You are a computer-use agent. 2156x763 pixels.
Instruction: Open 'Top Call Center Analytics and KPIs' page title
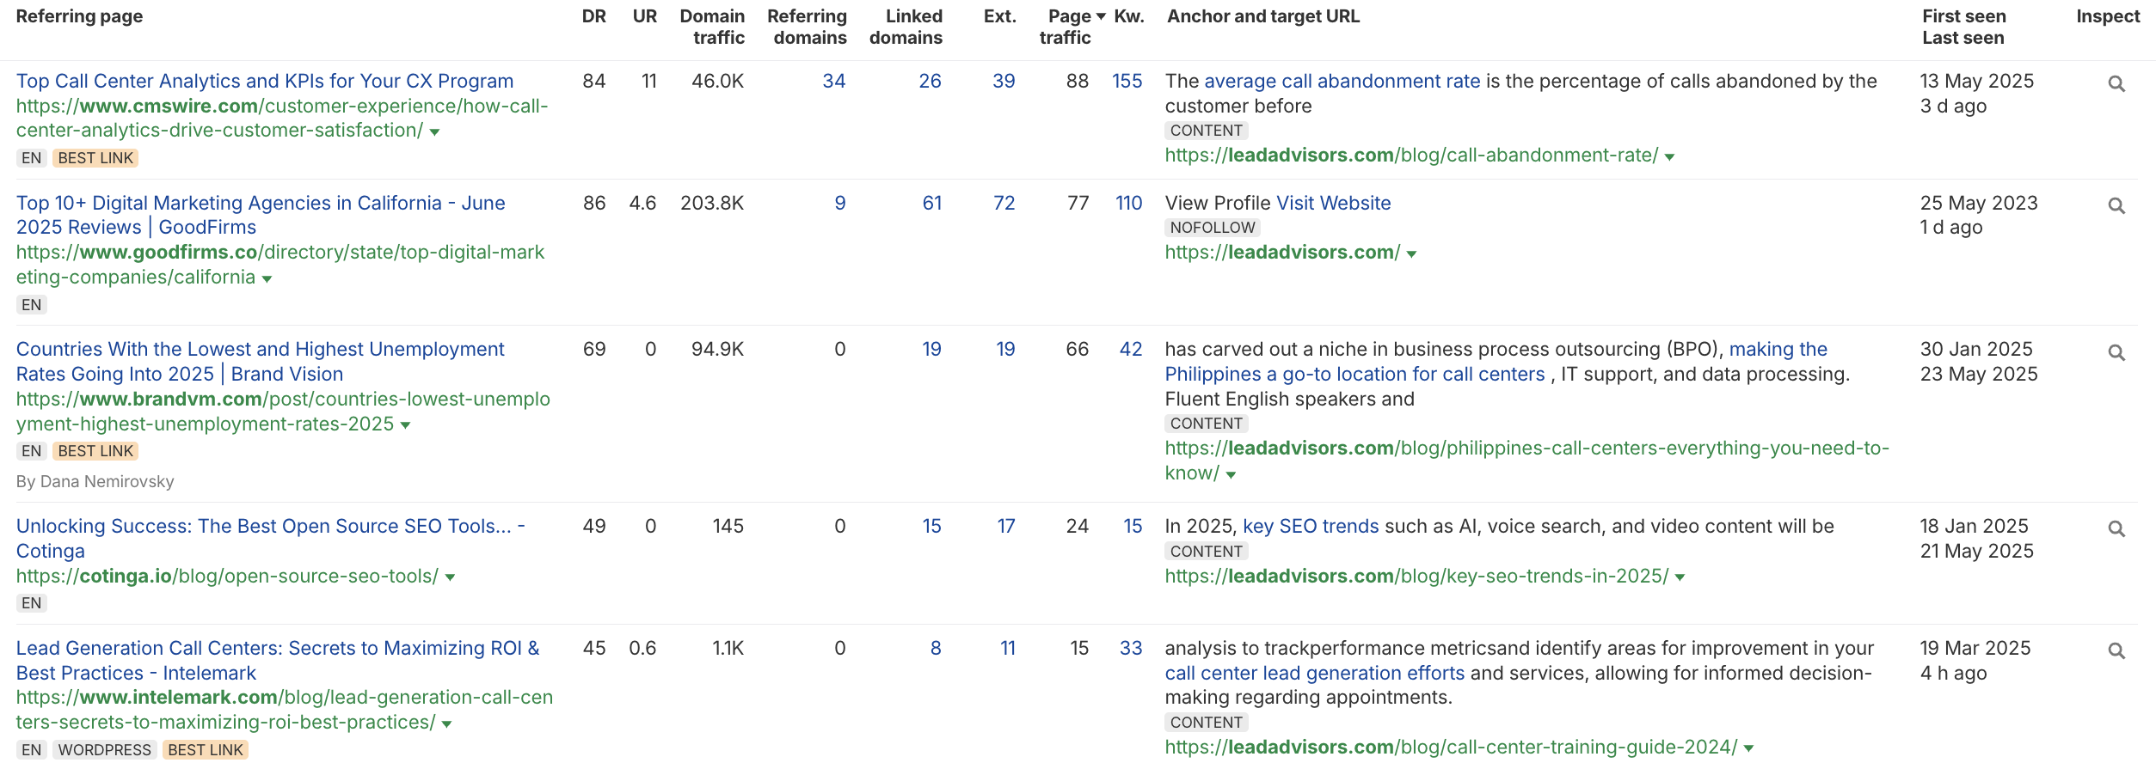click(265, 81)
